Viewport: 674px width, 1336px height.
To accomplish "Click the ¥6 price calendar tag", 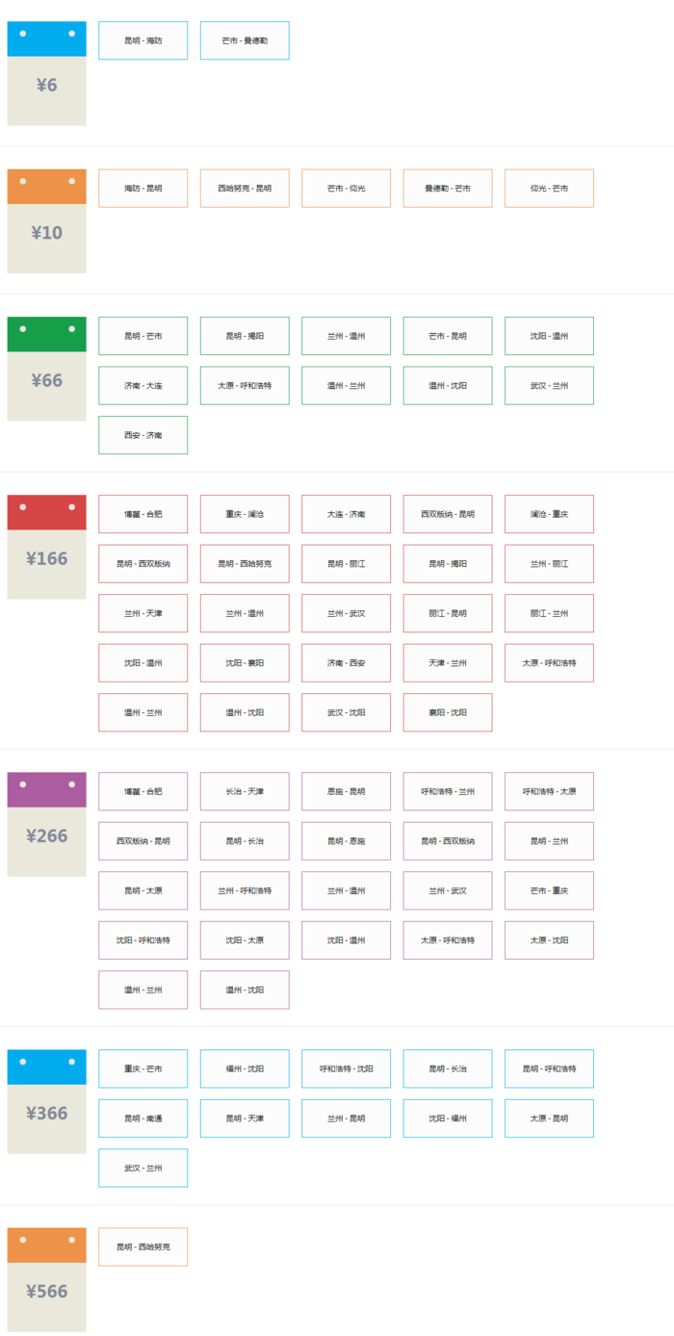I will [x=46, y=74].
